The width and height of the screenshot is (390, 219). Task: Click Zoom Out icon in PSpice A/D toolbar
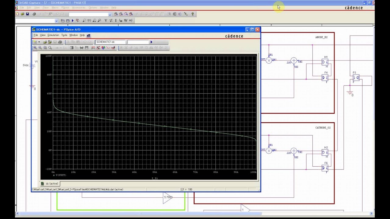40,48
